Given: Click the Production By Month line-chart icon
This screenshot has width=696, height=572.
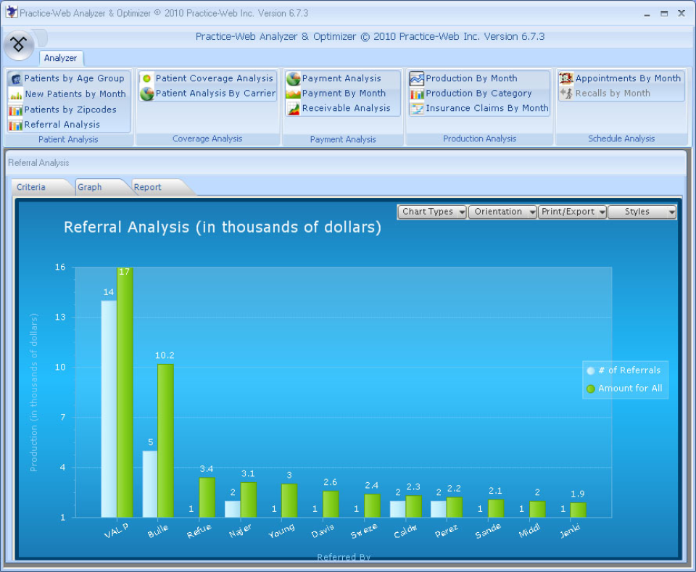Looking at the screenshot, I should point(417,78).
